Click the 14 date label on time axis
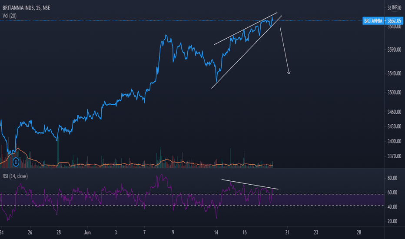405x239 pixels. (216, 232)
